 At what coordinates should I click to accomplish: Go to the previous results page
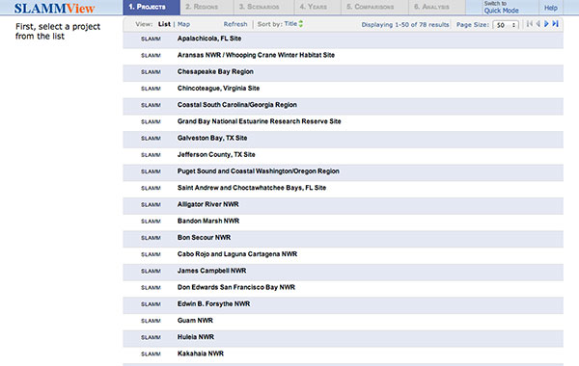tap(538, 24)
